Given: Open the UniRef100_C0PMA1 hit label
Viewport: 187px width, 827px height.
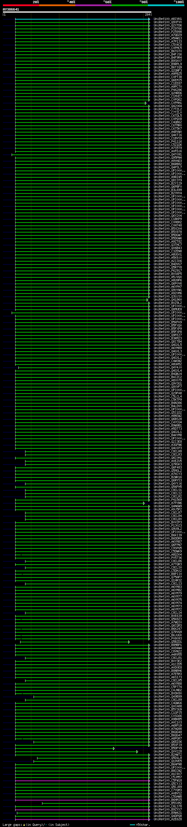Looking at the screenshot, I should [x=167, y=103].
